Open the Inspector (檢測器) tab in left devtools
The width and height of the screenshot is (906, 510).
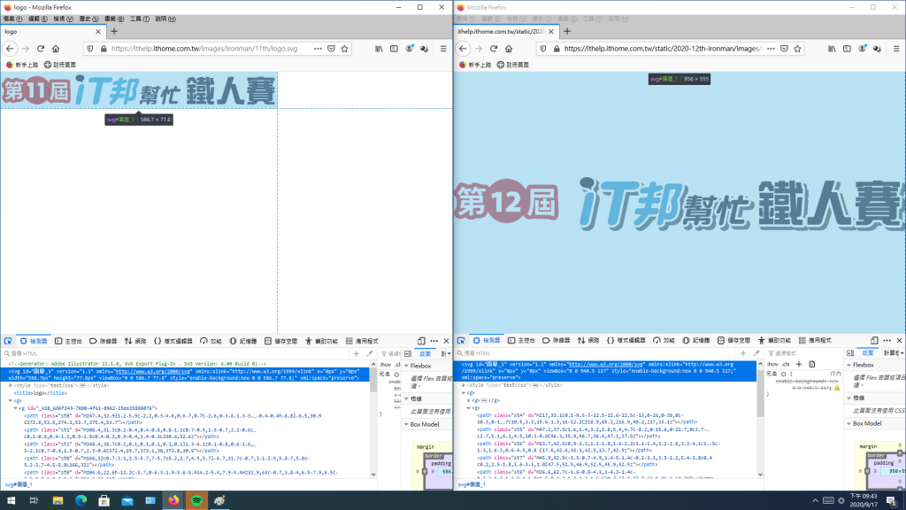point(34,341)
